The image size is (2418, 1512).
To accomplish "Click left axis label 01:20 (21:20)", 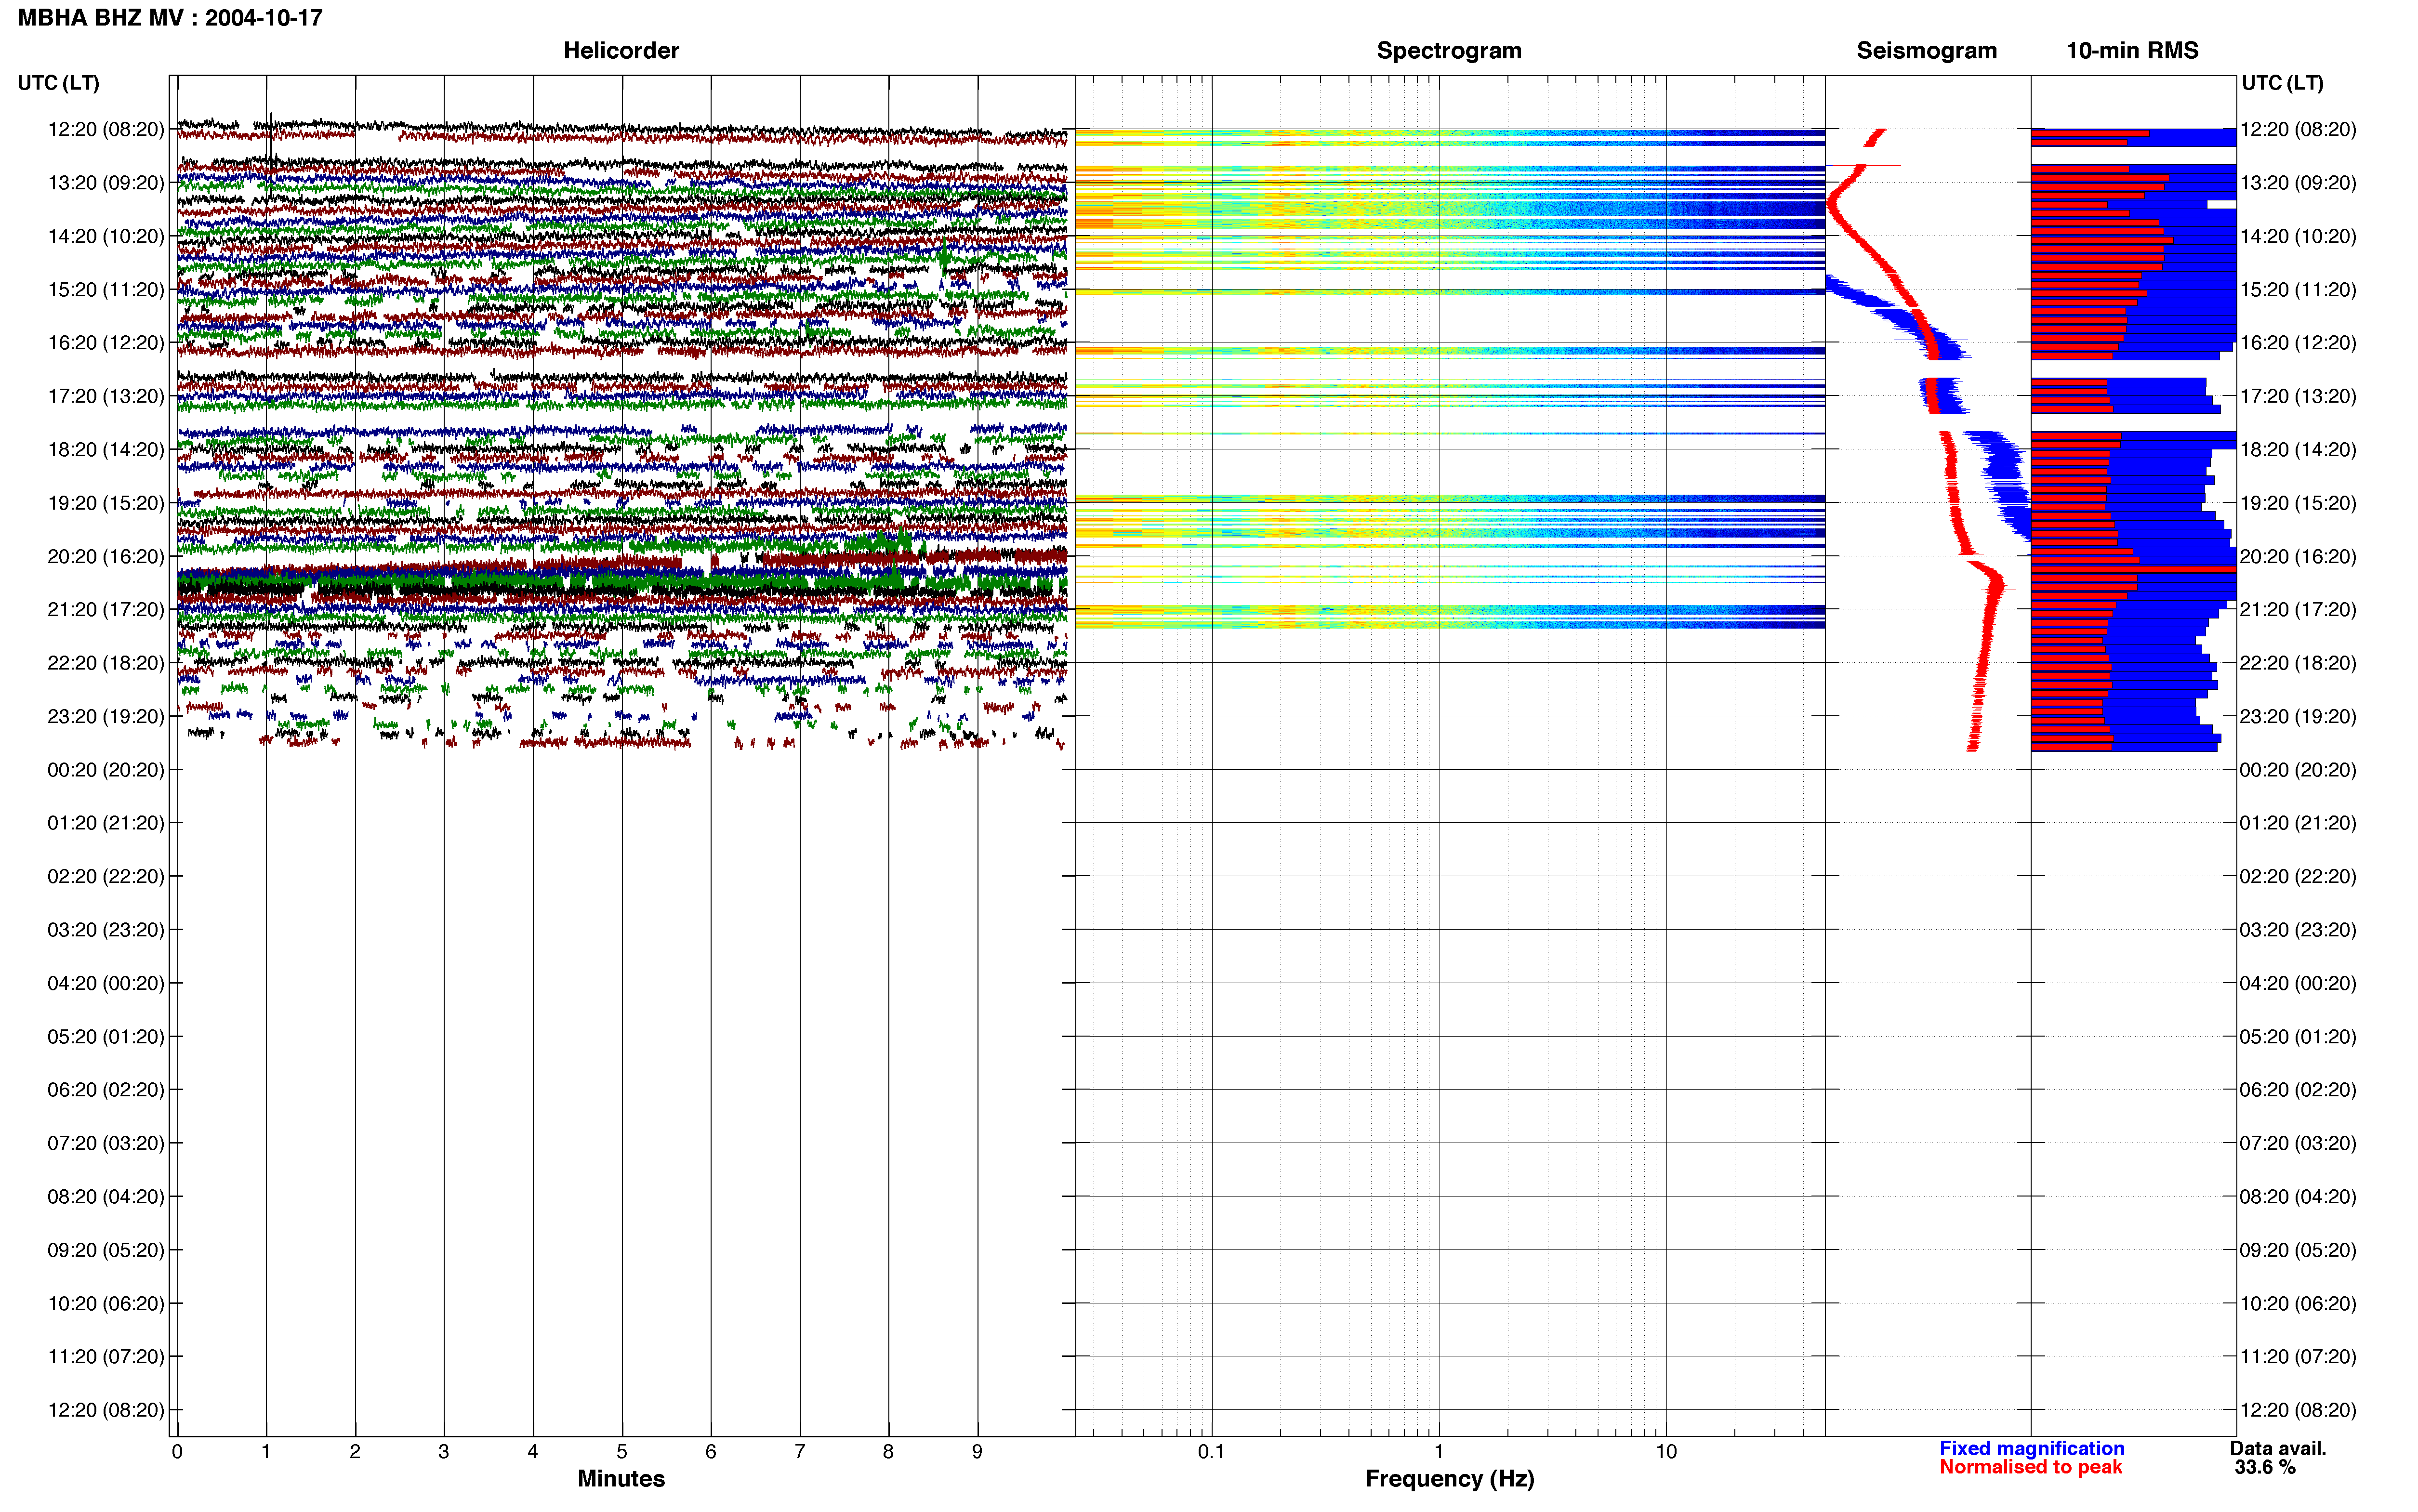I will (106, 823).
